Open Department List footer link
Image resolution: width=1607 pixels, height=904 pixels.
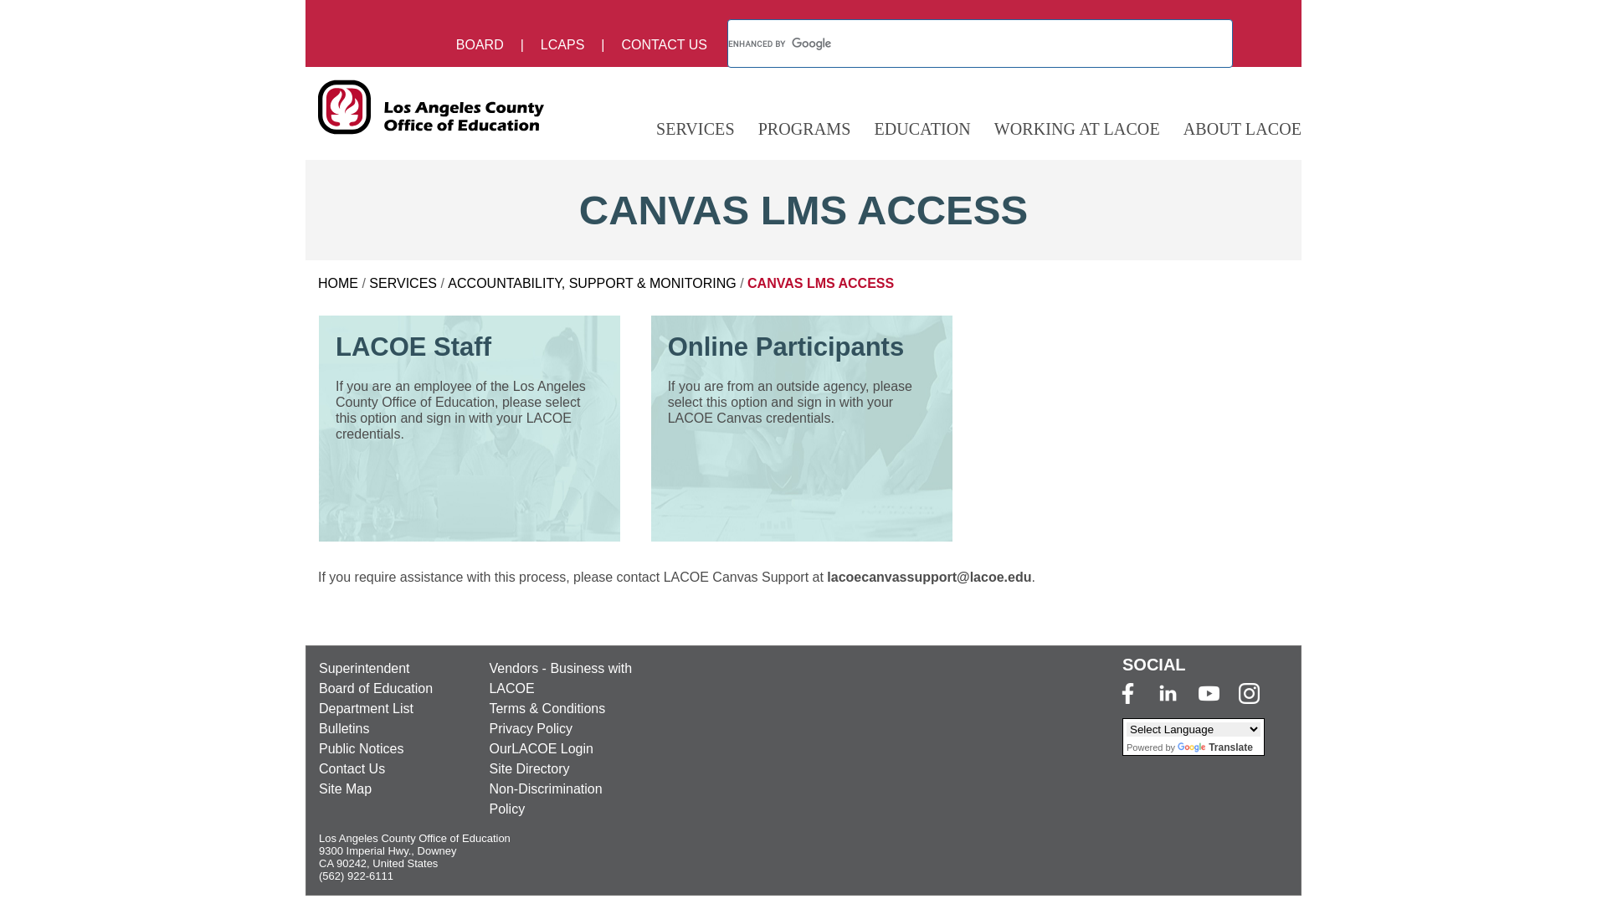click(366, 708)
